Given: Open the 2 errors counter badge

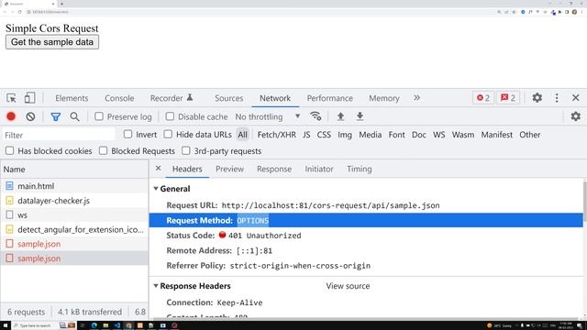Looking at the screenshot, I should point(483,98).
